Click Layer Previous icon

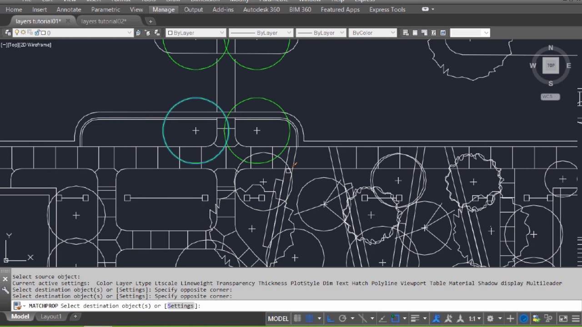pos(147,33)
